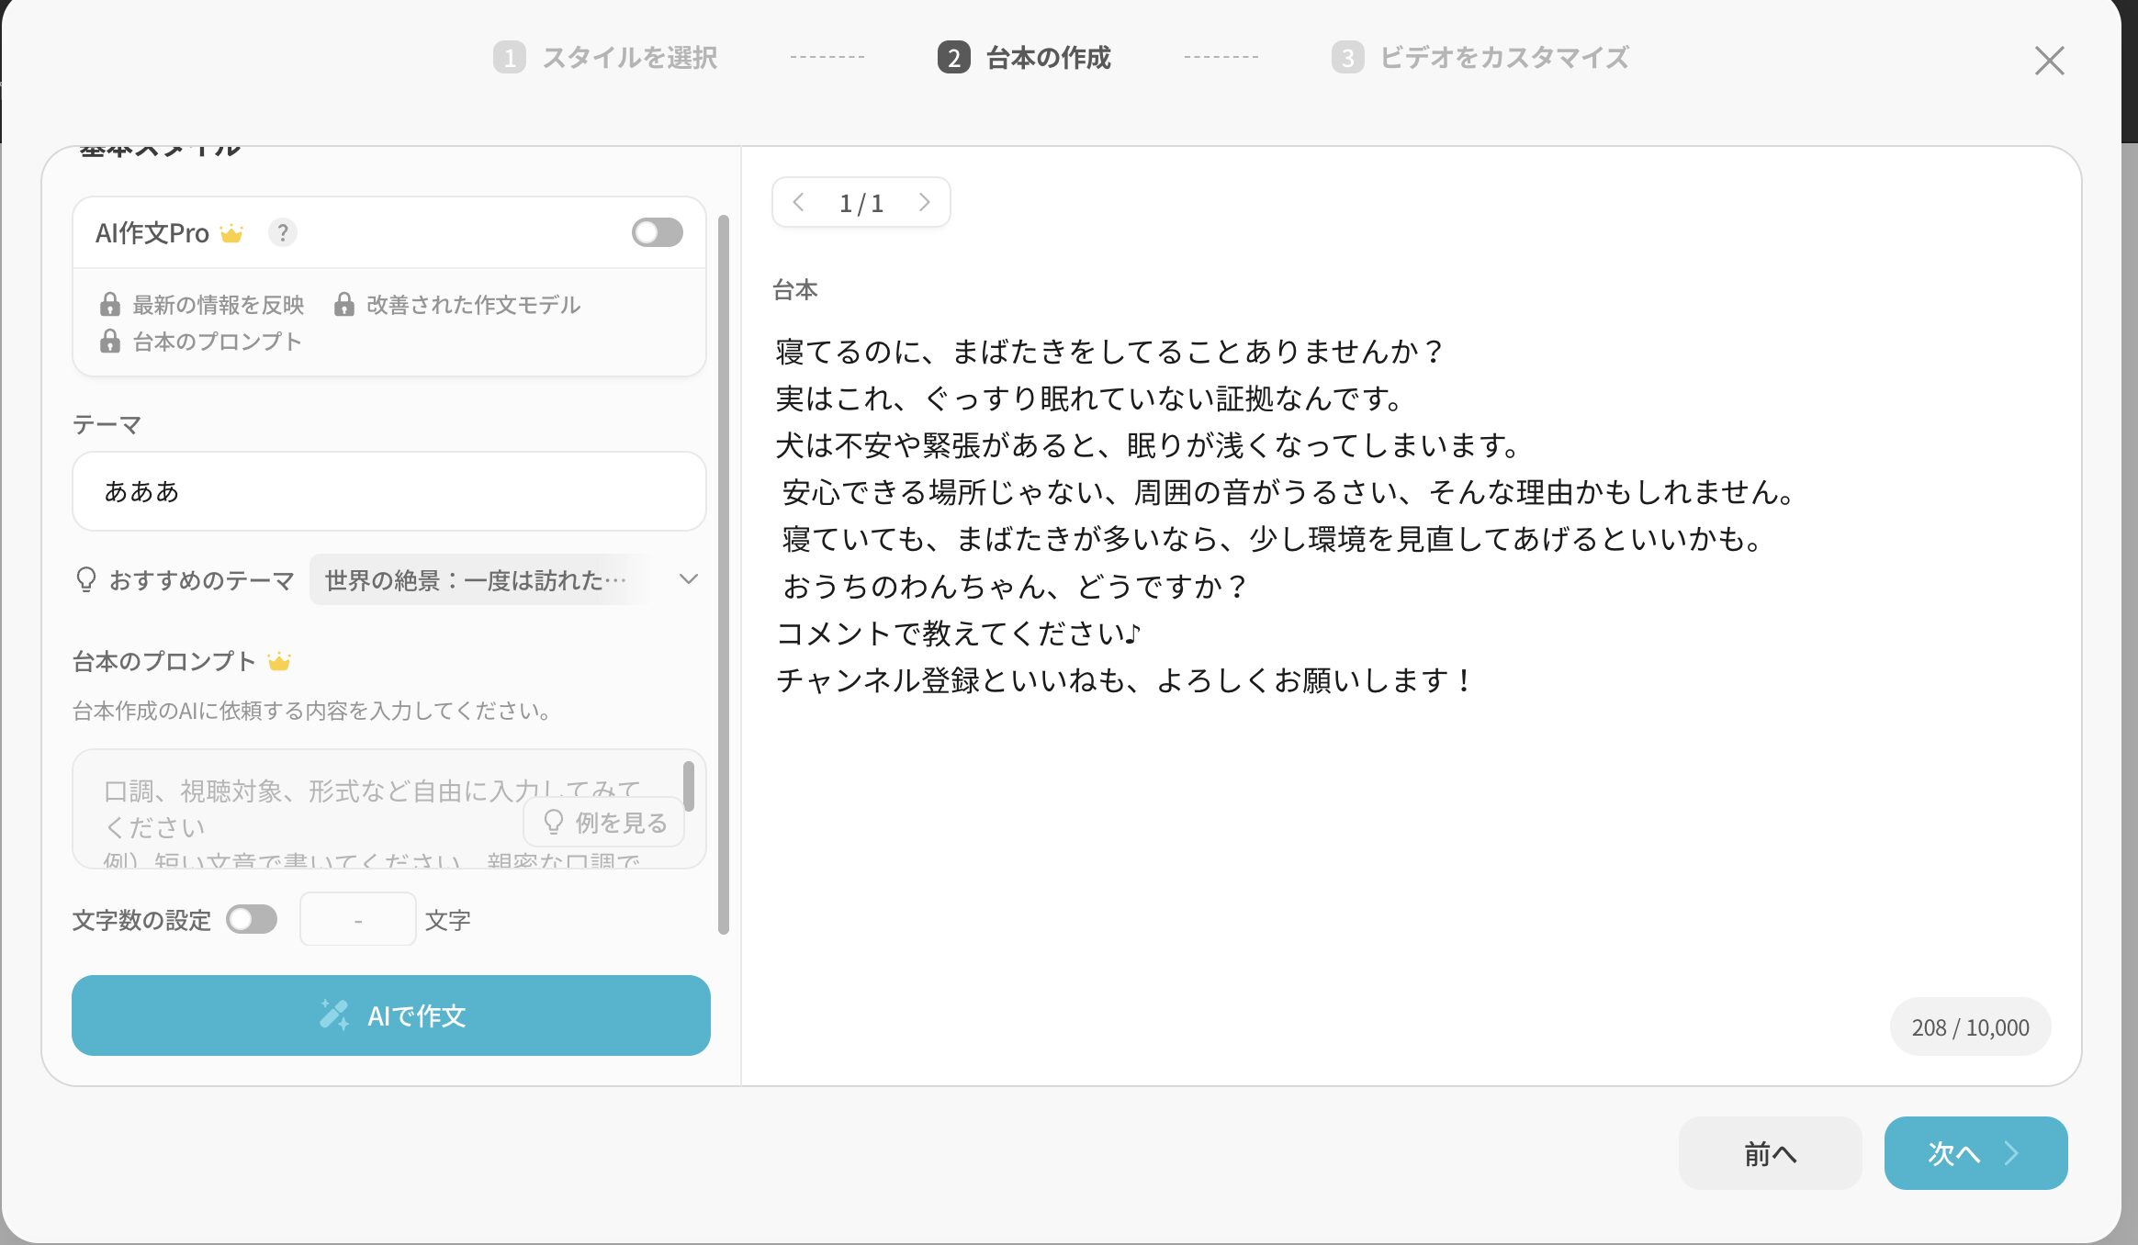Click the character count number field
Image resolution: width=2138 pixels, height=1245 pixels.
[358, 919]
